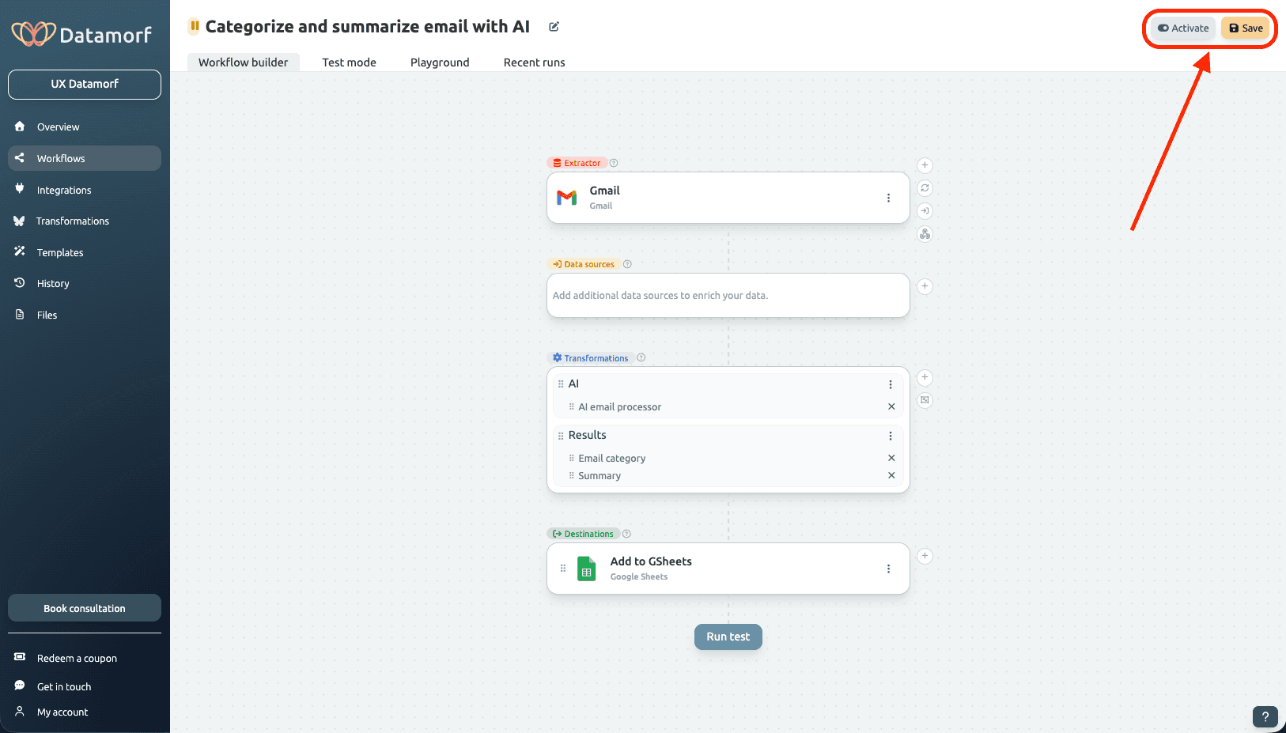Image resolution: width=1286 pixels, height=733 pixels.
Task: Click the drag handle beside Summary
Action: tap(572, 475)
